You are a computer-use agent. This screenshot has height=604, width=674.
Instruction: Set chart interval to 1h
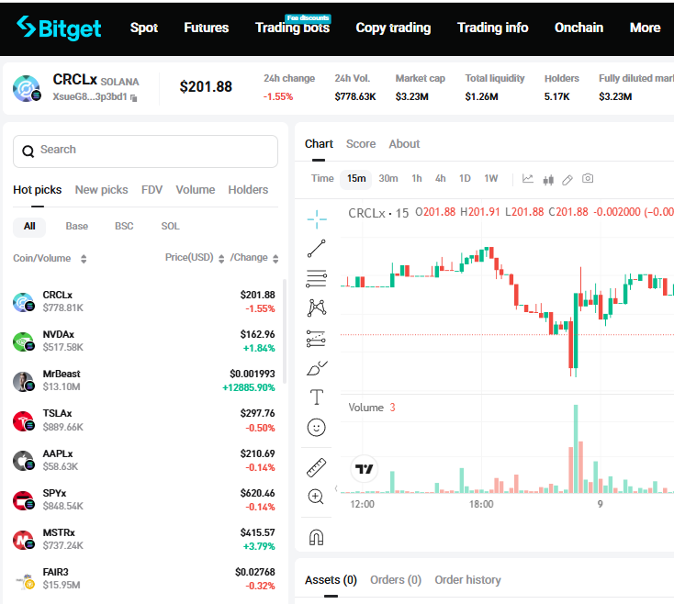[417, 179]
